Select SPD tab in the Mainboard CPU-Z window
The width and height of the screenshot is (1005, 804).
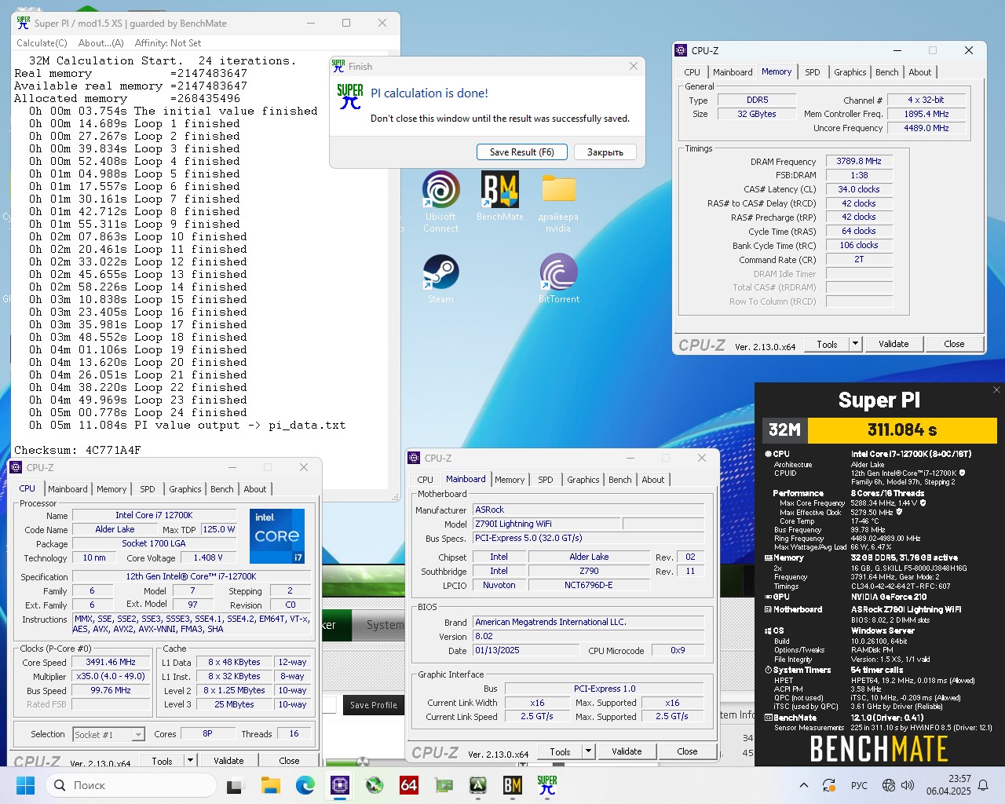pos(545,480)
